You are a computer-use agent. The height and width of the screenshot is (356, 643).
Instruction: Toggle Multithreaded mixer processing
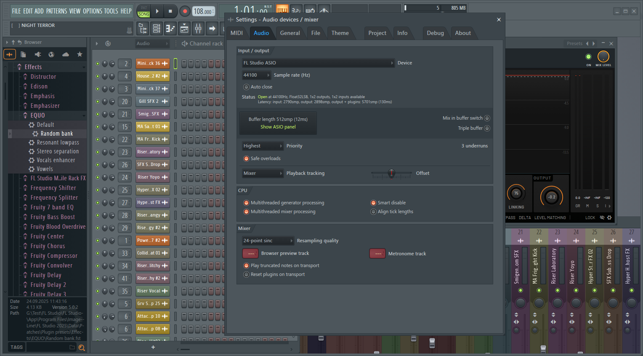(247, 212)
